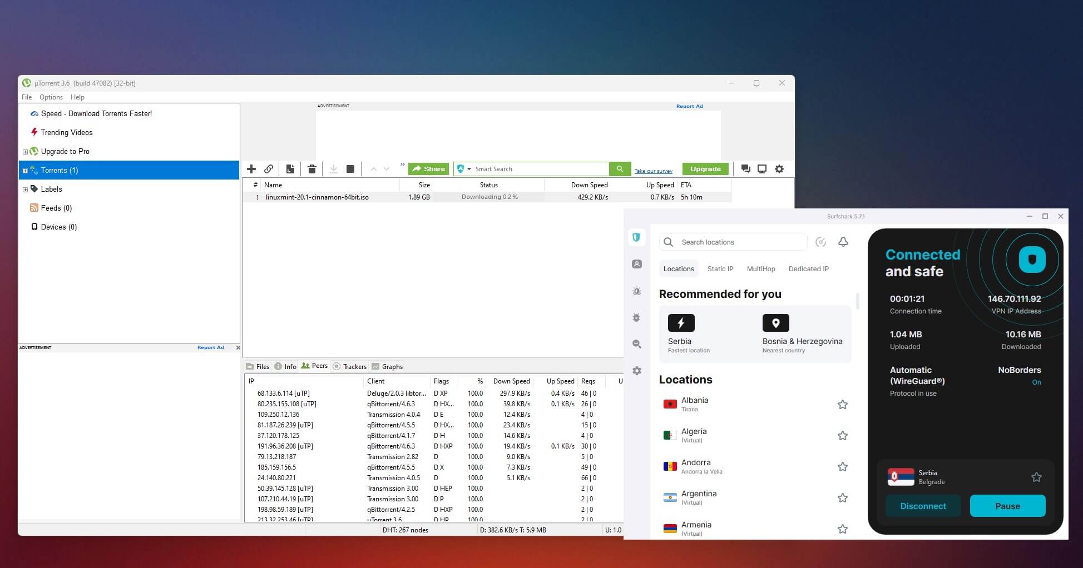Open the Take our survey link

pos(654,171)
